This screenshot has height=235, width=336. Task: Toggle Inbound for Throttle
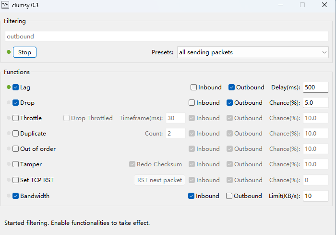pos(192,118)
